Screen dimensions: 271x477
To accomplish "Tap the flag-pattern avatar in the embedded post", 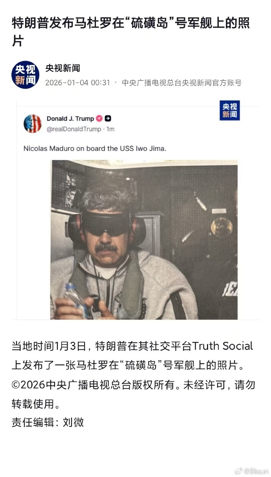I will pyautogui.click(x=33, y=124).
